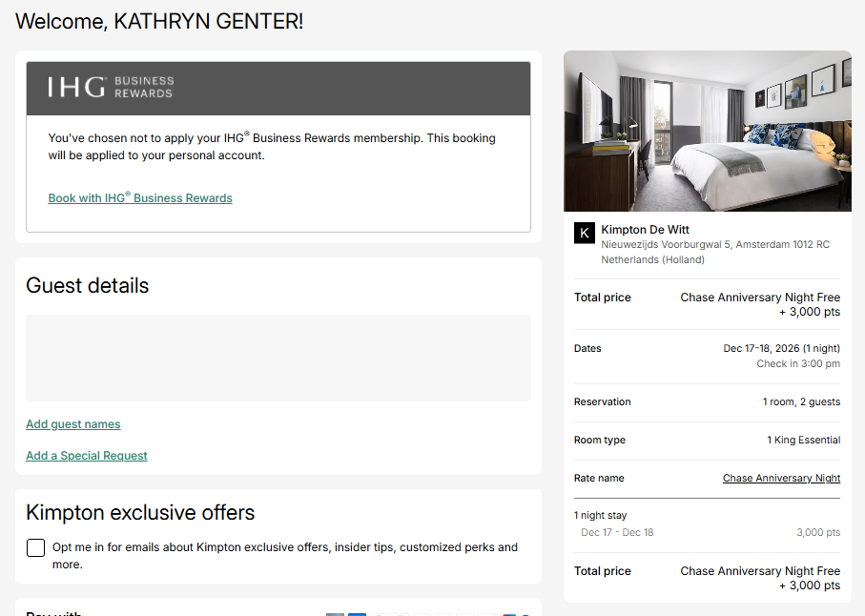
Task: Click the 1 room, 2 guests value
Action: coord(801,401)
